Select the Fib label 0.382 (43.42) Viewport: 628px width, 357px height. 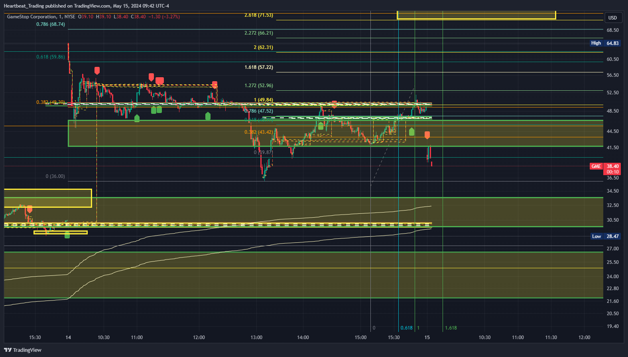259,132
